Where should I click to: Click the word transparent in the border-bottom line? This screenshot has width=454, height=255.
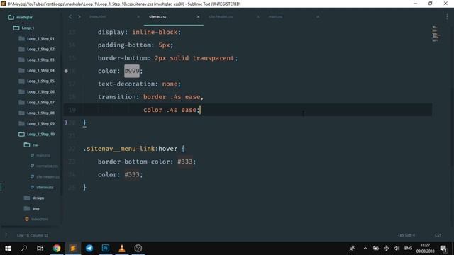(x=214, y=58)
